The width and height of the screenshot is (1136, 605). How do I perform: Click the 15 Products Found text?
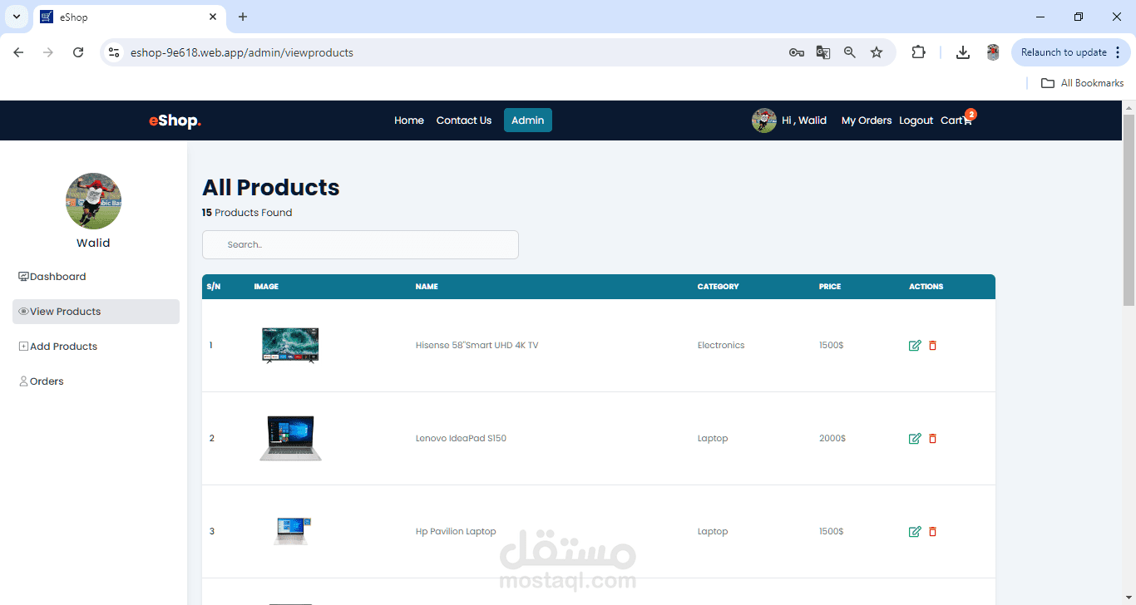click(x=247, y=213)
